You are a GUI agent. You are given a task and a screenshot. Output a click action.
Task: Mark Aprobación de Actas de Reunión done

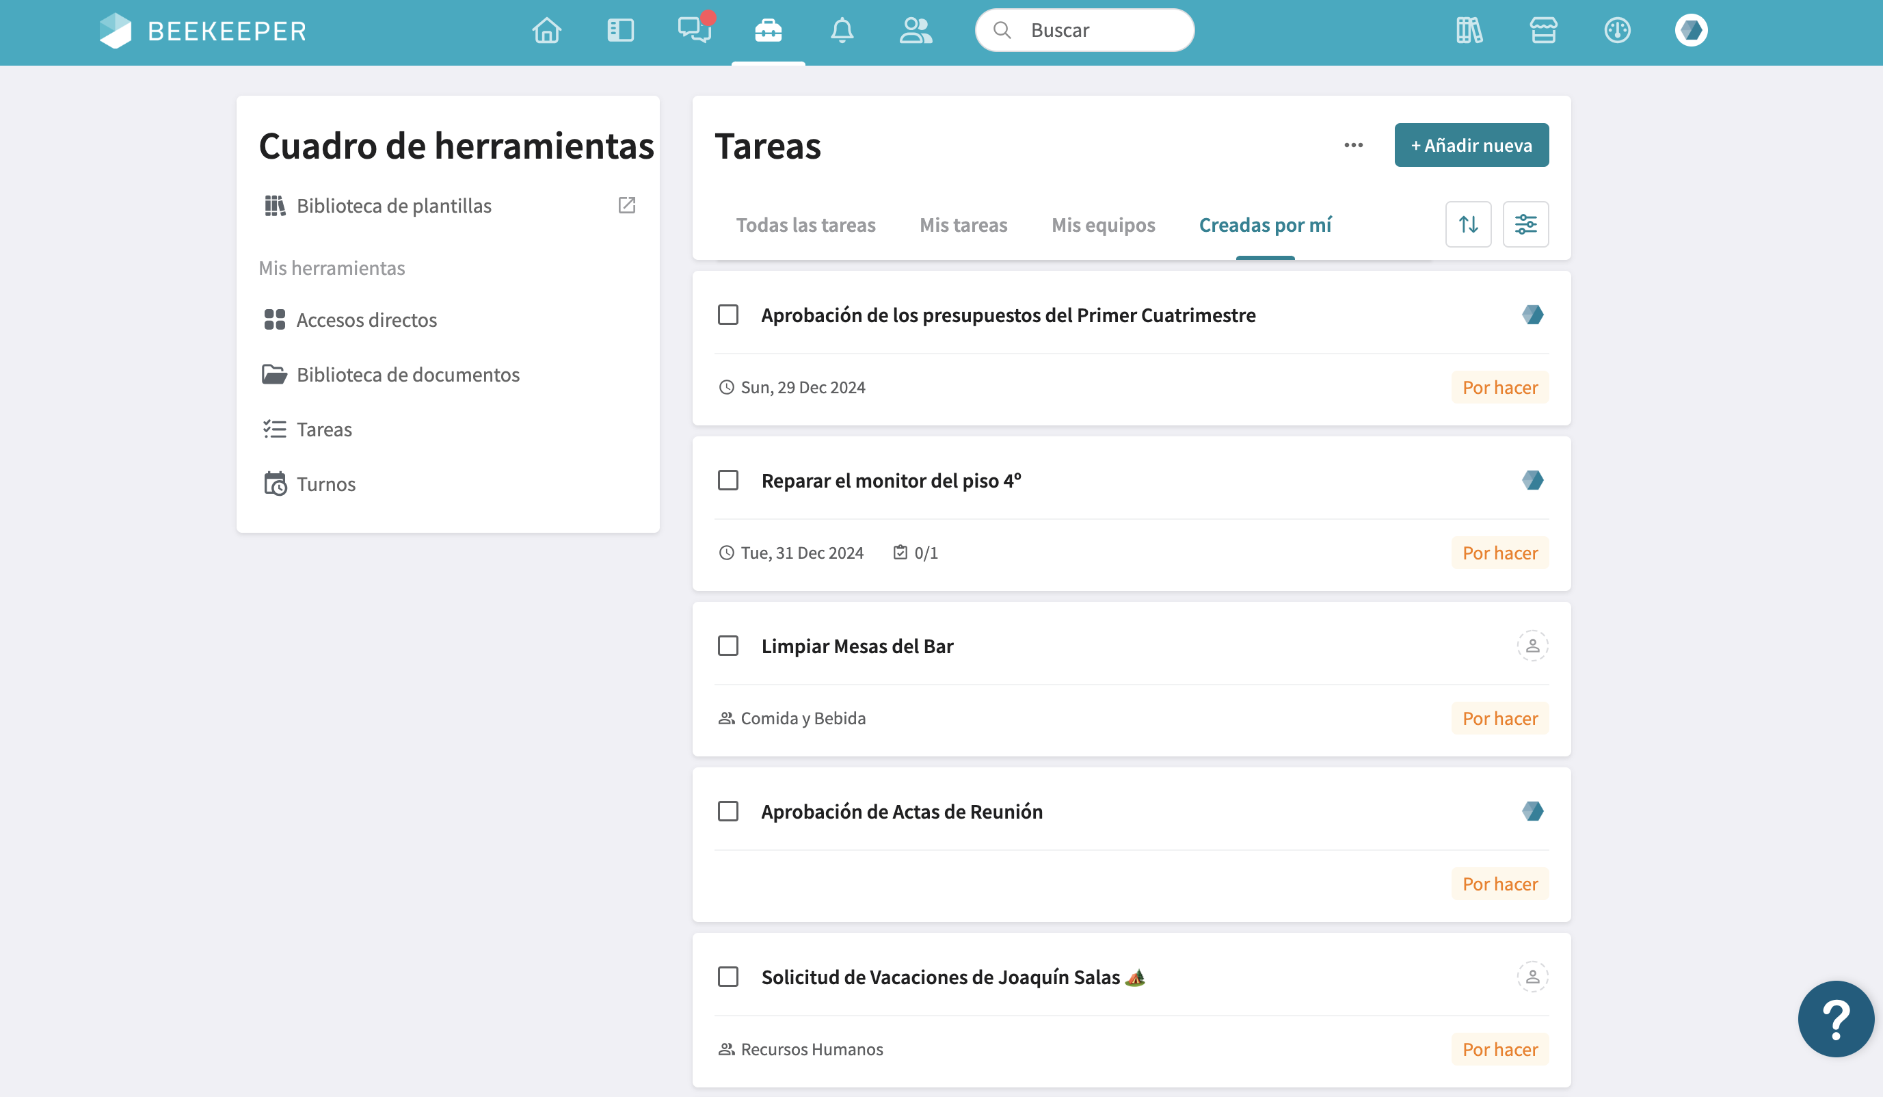pos(727,811)
